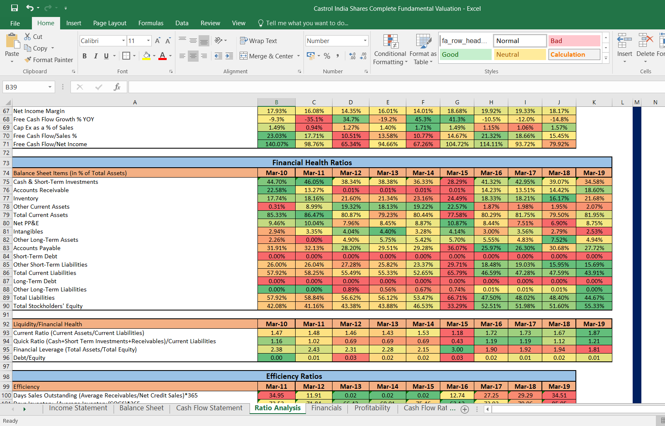The width and height of the screenshot is (665, 426).
Task: Open the File menu
Action: click(x=15, y=23)
